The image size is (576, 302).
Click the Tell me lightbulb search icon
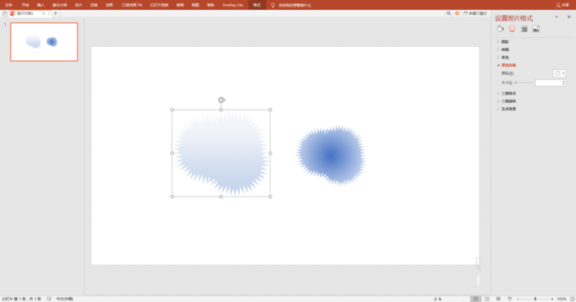[x=272, y=5]
